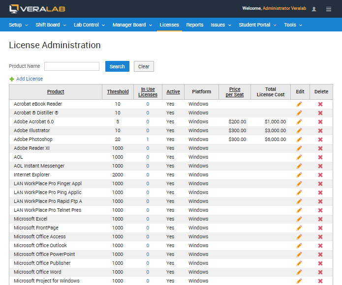Edit LAN WorkPlace Pro Finger Appl license

coord(299,184)
